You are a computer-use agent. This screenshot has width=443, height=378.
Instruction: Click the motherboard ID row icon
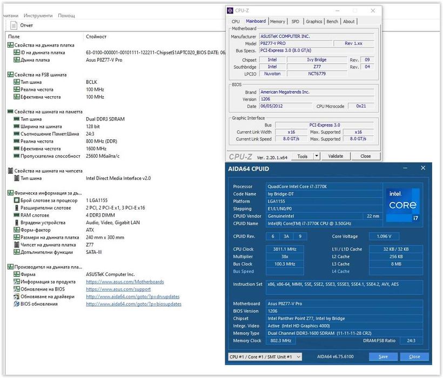tap(17, 52)
